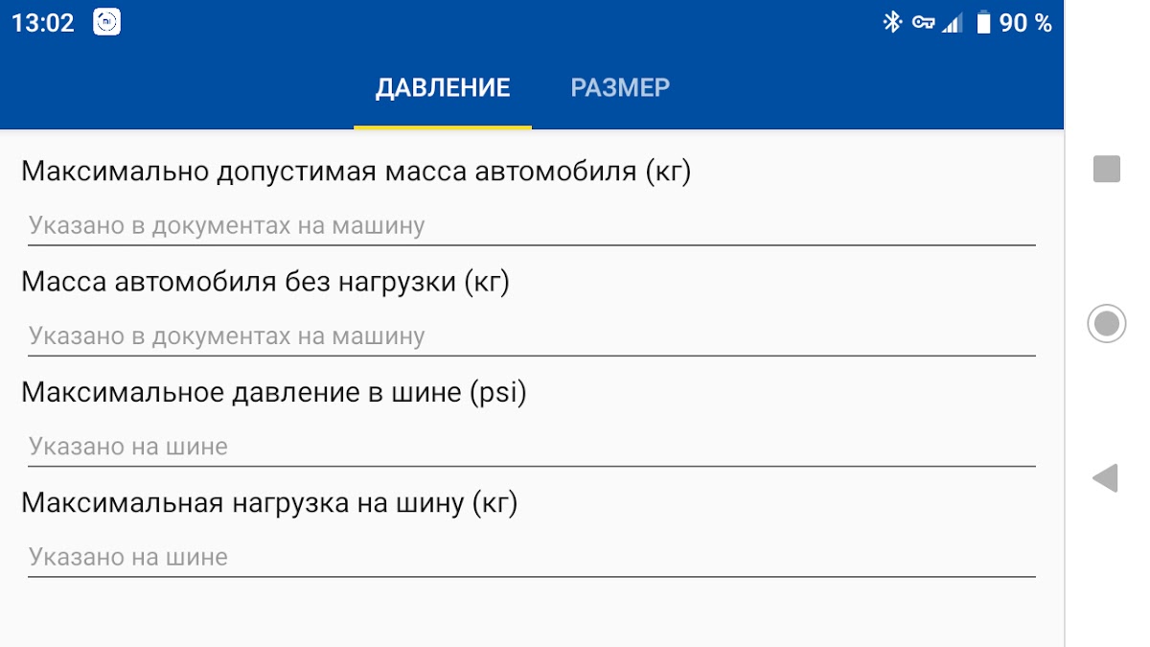
Task: Tap the mobile signal strength icon
Action: (x=952, y=23)
